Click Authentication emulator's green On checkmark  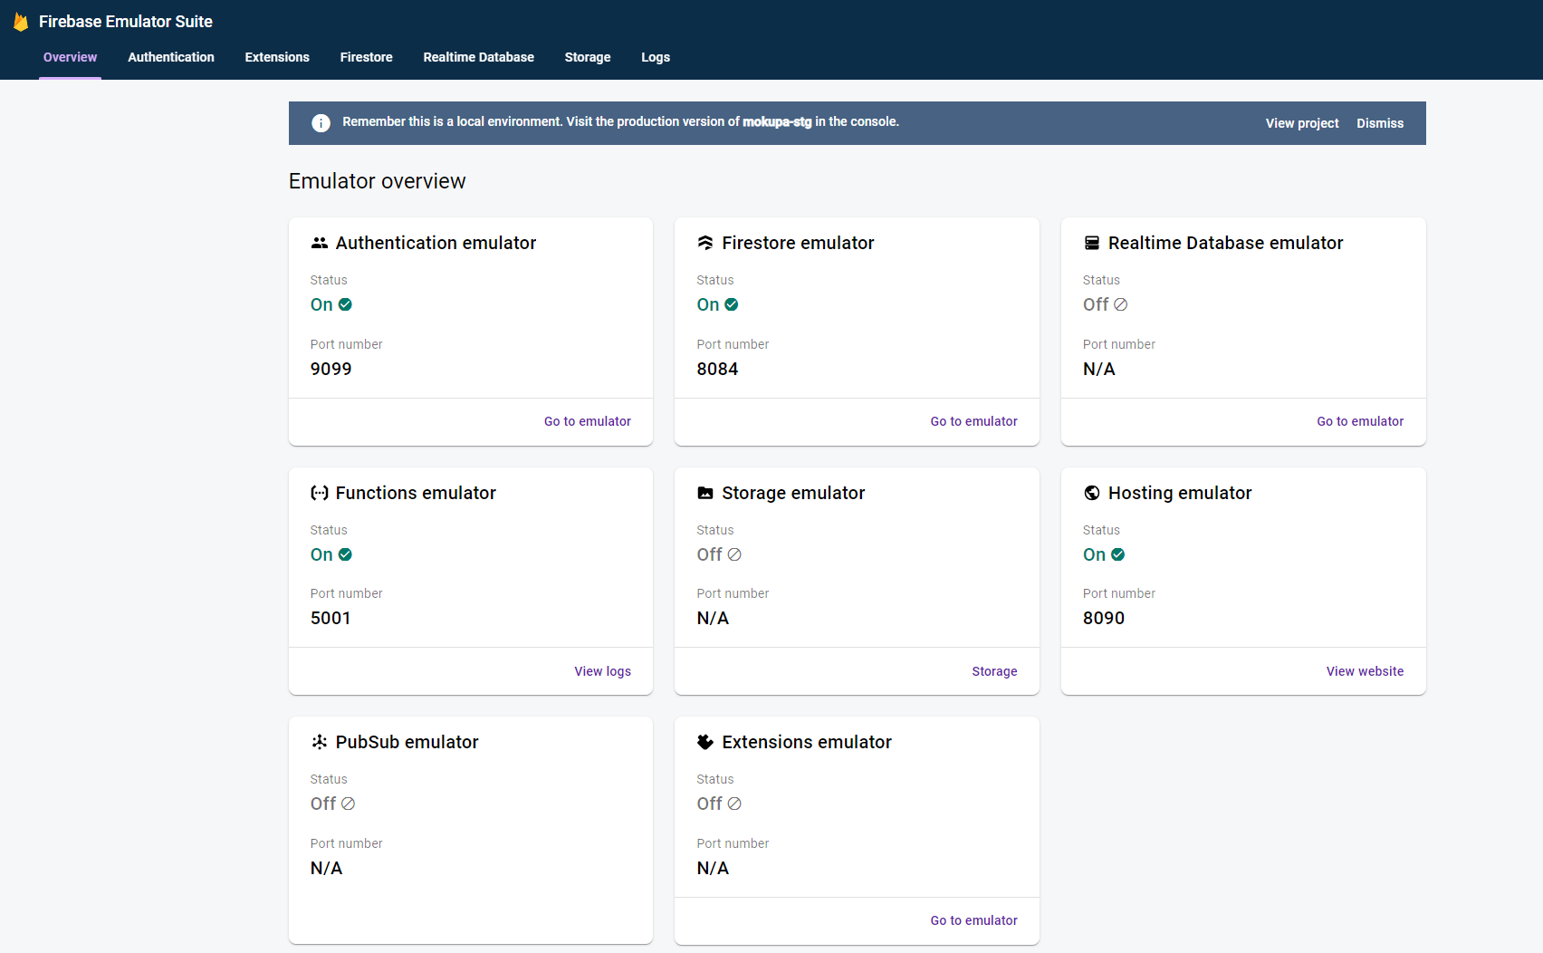345,304
